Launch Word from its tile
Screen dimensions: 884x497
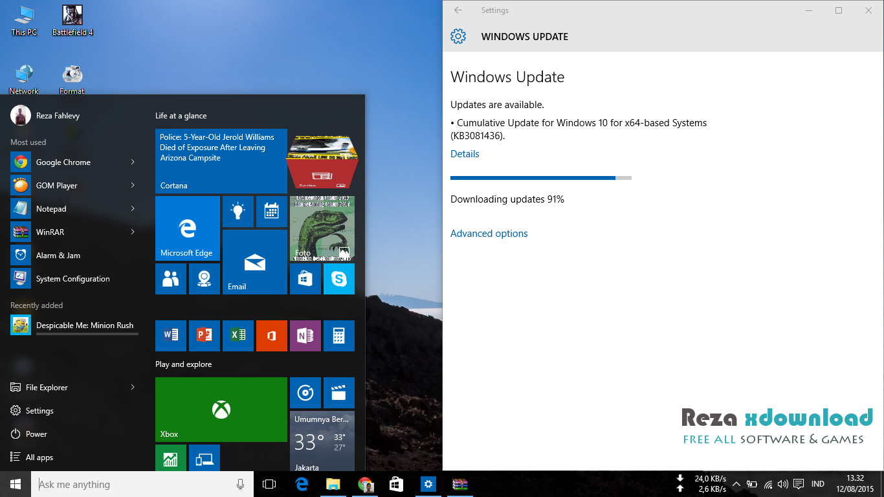[x=170, y=336]
